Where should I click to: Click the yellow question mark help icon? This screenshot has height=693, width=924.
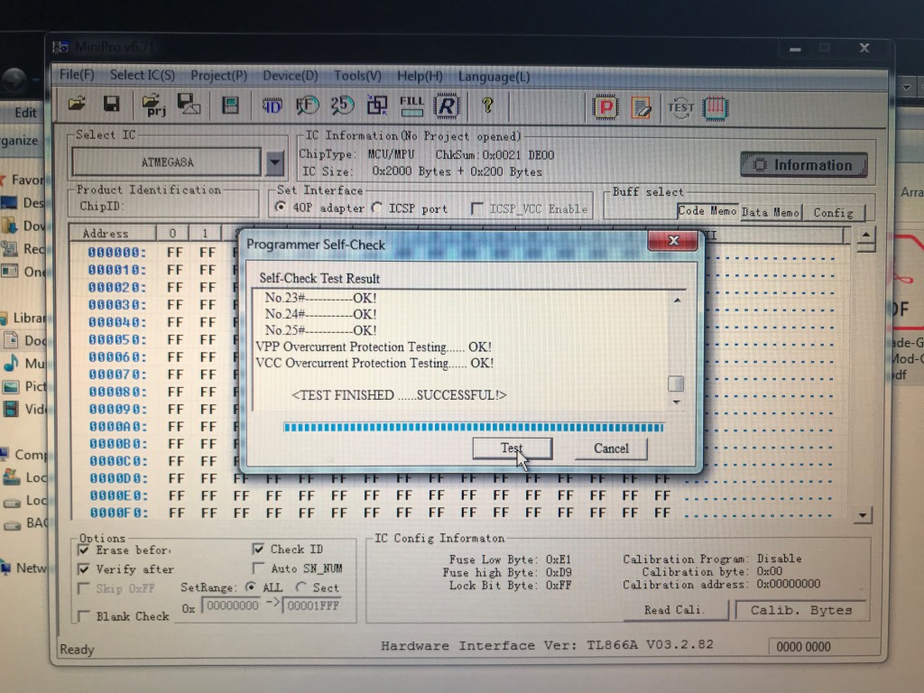pos(487,106)
